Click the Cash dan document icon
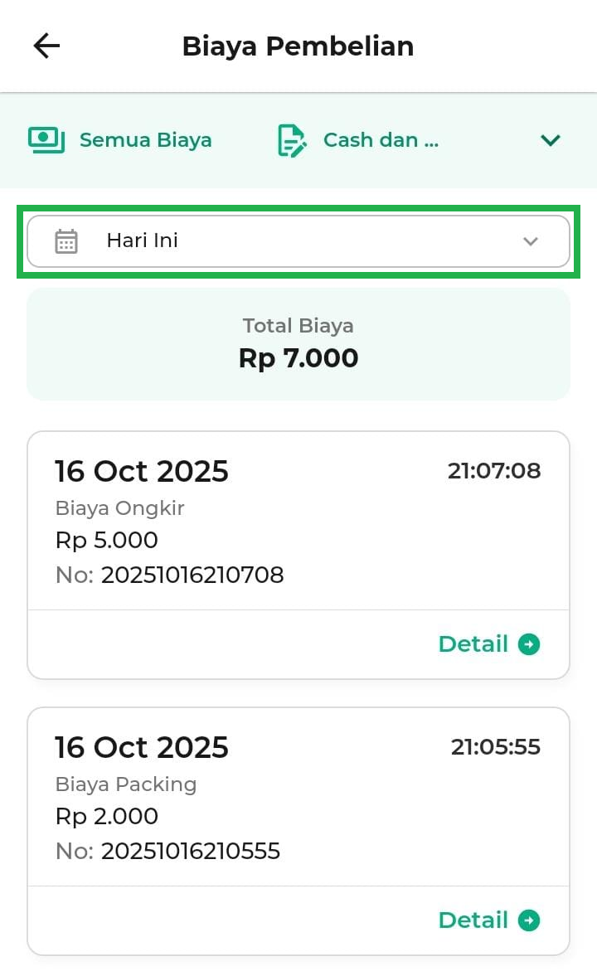The height and width of the screenshot is (976, 597). [x=292, y=140]
